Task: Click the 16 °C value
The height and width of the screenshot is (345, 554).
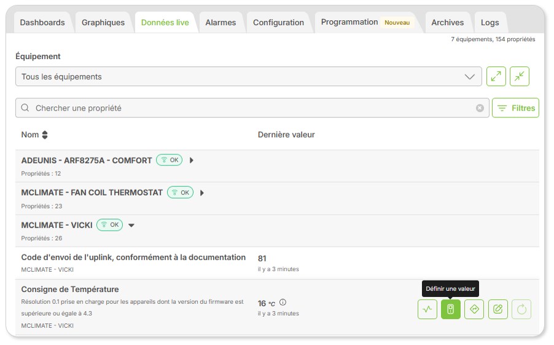Action: (x=267, y=303)
